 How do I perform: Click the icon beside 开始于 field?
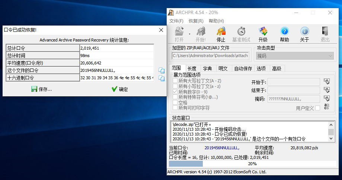326,82
